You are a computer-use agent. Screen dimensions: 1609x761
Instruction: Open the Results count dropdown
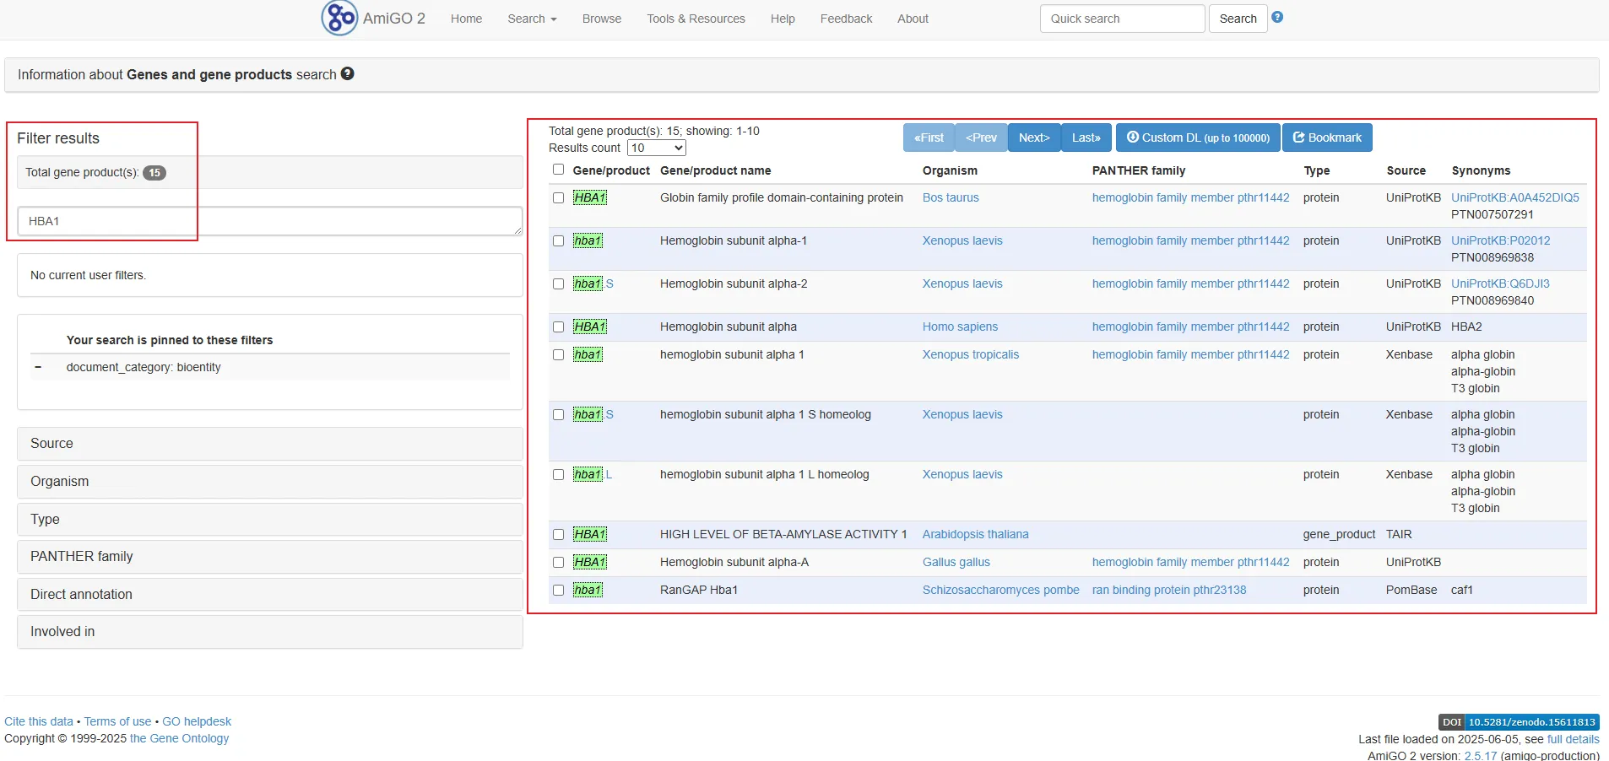click(656, 148)
